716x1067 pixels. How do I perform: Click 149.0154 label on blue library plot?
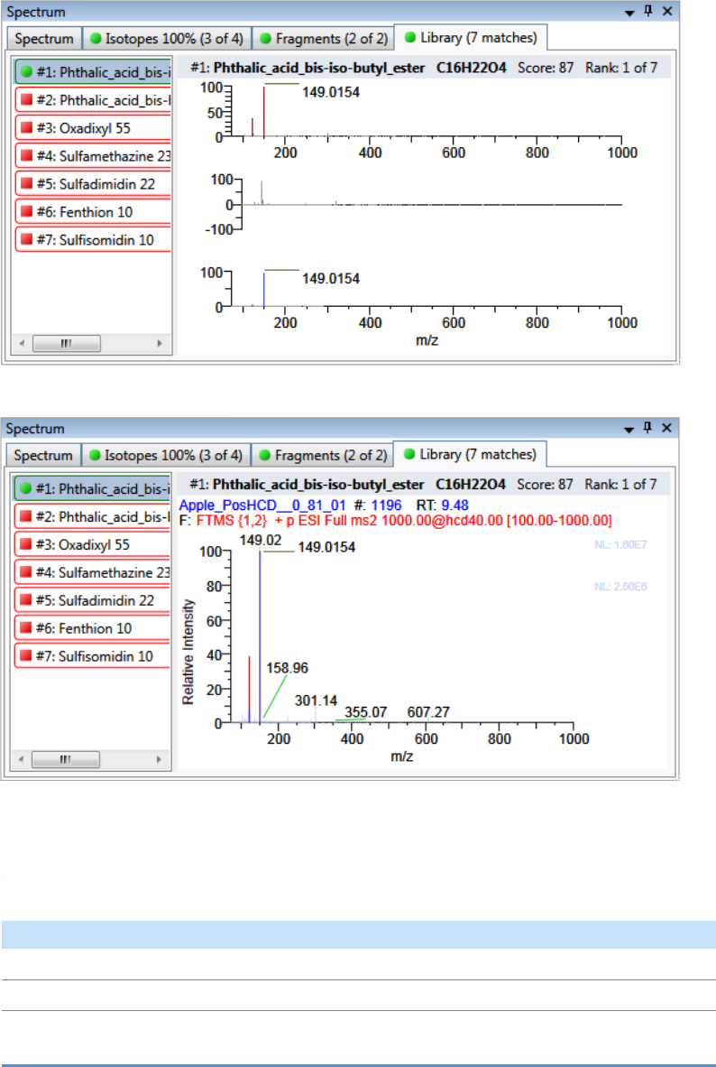[331, 278]
